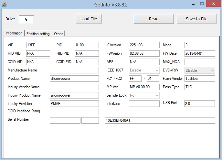The height and width of the screenshot is (160, 222).
Task: Click the ICVersion field showing 2251-03
Action: click(144, 45)
